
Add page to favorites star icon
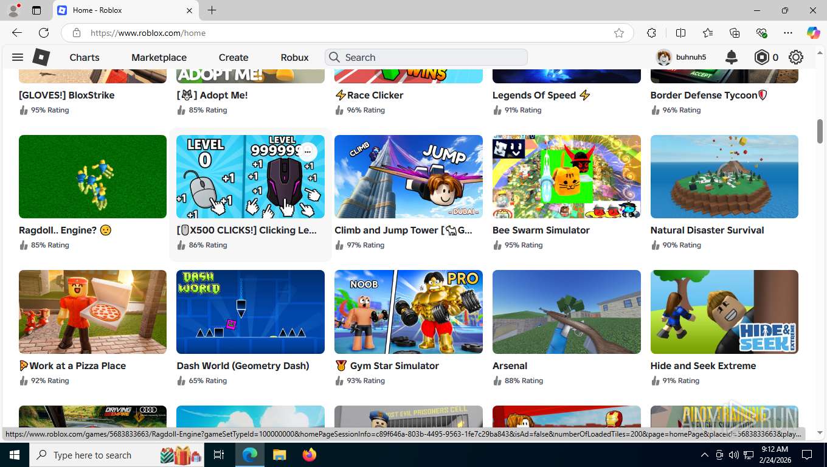tap(619, 33)
